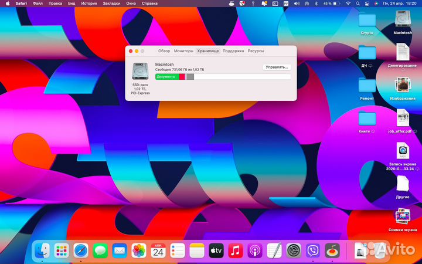Open the Поддержка tab

(233, 51)
